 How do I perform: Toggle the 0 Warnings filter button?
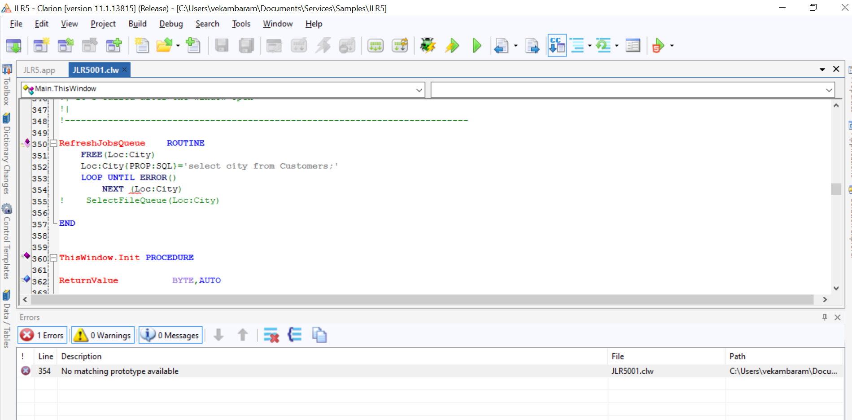click(x=103, y=335)
